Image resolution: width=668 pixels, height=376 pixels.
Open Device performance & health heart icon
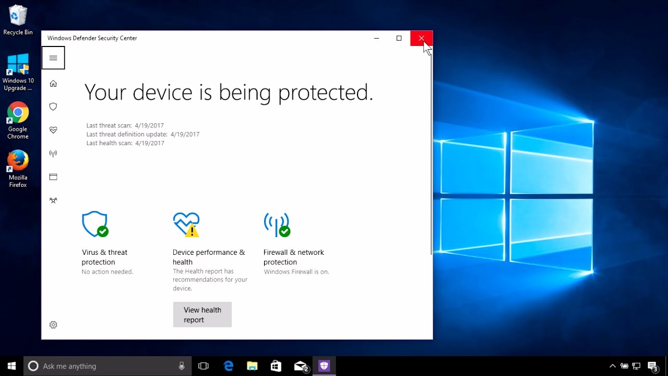pos(186,224)
